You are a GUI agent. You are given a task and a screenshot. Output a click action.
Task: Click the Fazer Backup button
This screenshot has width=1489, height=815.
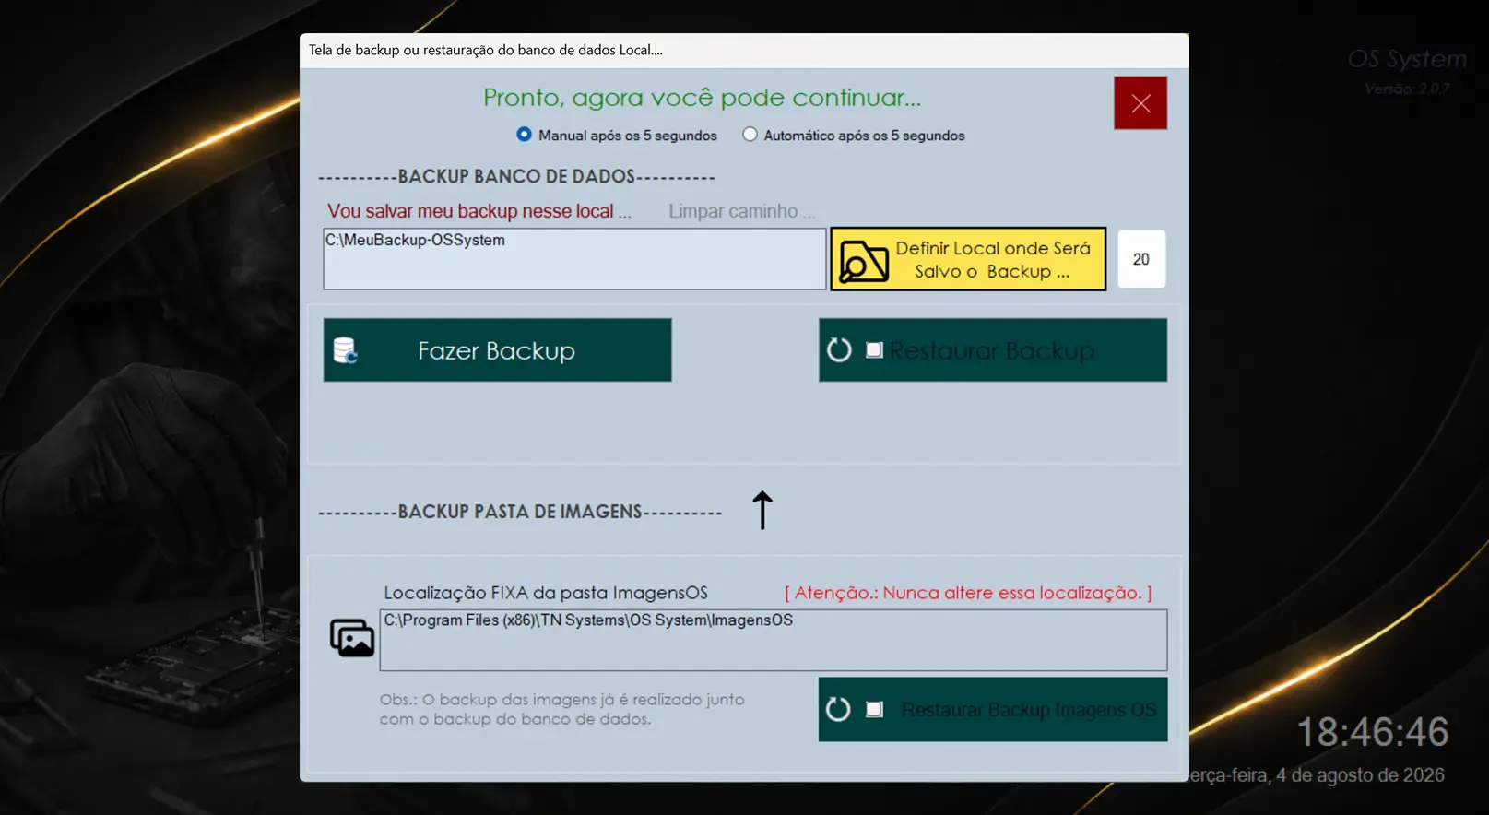(497, 350)
